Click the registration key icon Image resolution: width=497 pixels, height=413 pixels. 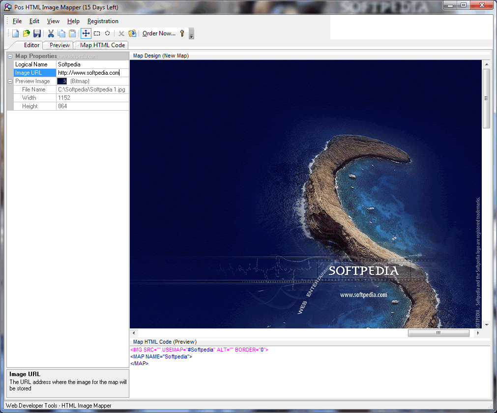[182, 33]
